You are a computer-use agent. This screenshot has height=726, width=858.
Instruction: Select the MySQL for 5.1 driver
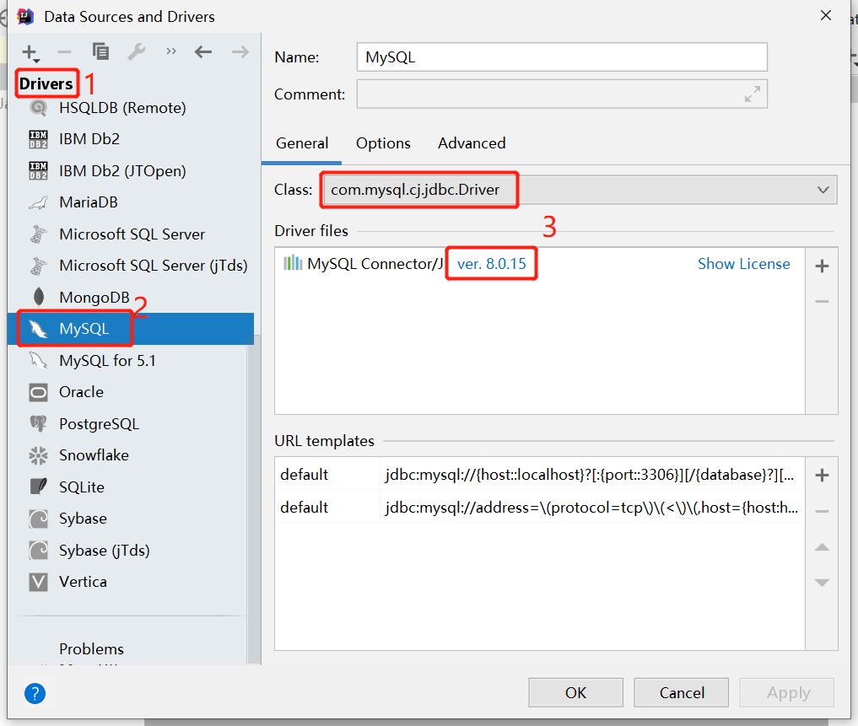131,361
